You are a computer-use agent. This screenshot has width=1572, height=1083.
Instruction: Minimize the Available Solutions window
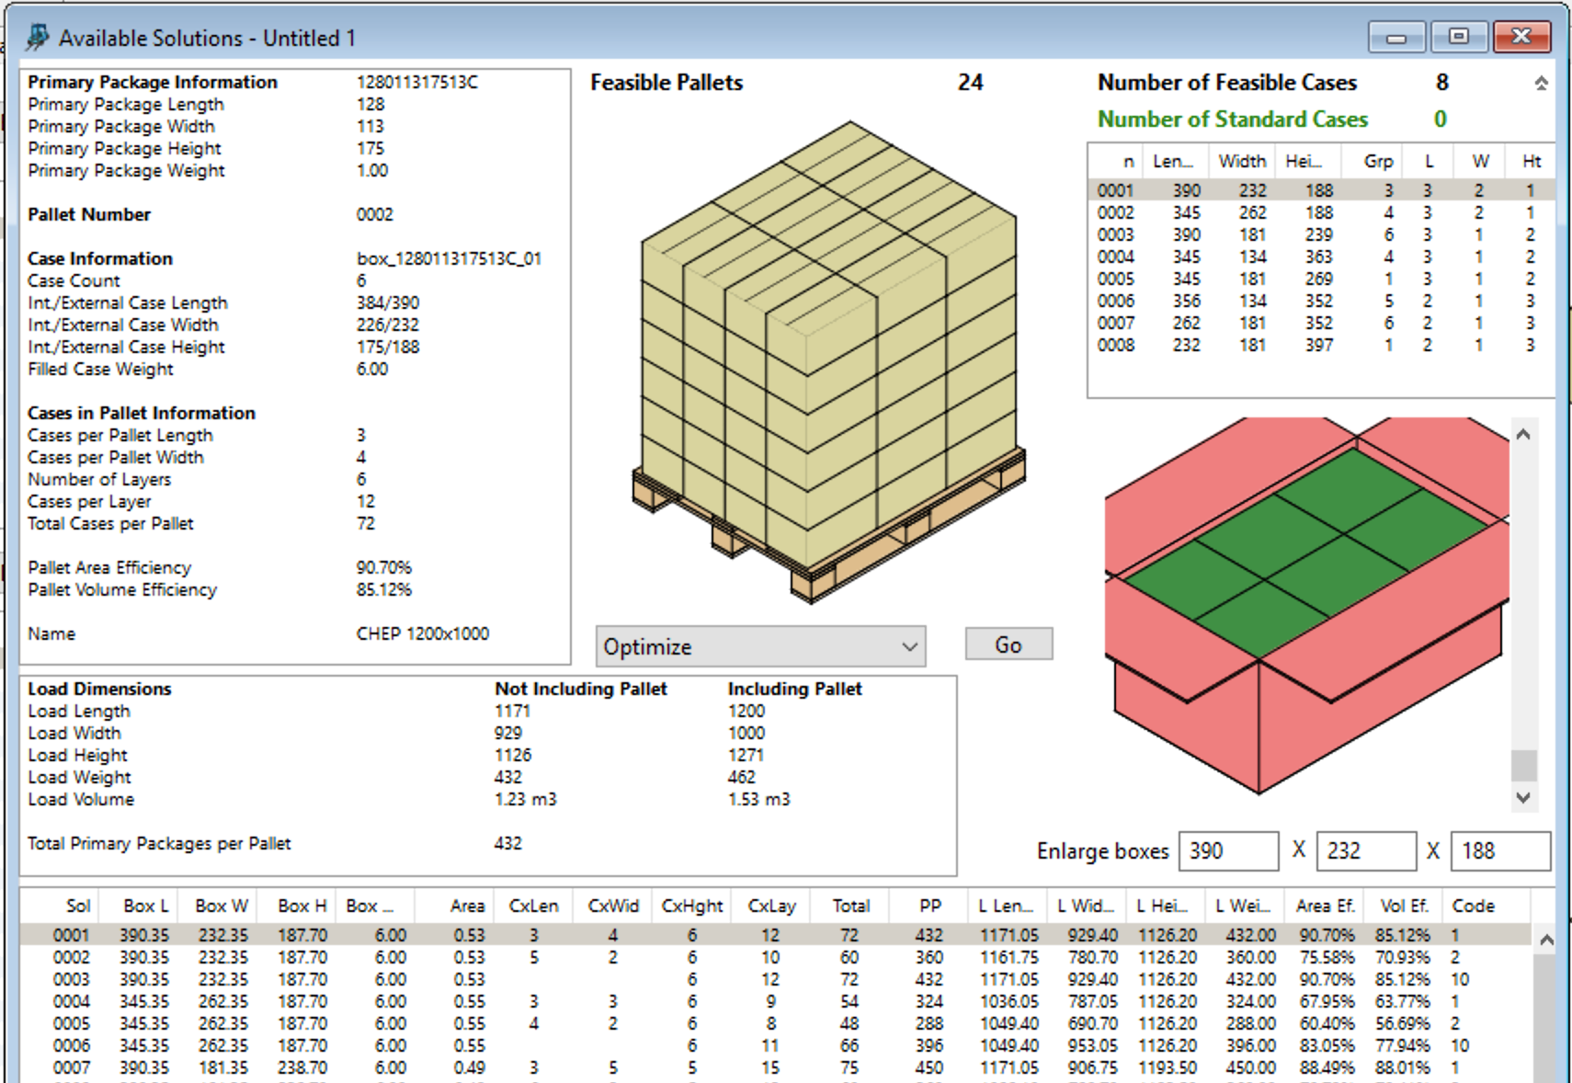coord(1396,38)
